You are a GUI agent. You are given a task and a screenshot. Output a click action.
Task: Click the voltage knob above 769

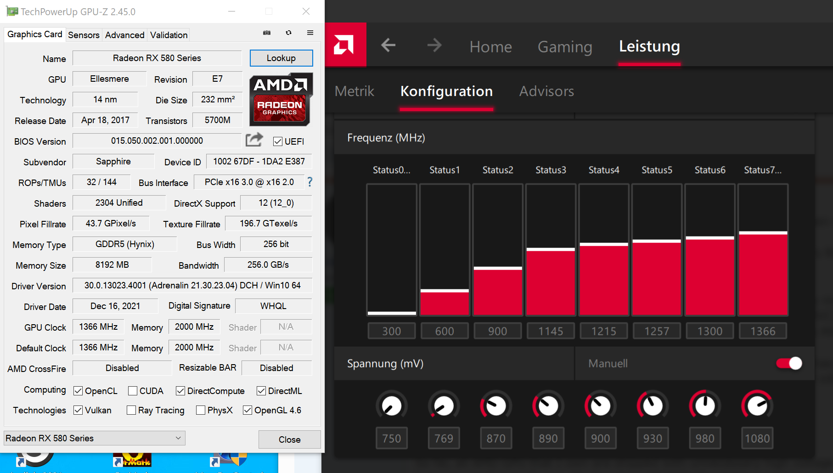pos(444,405)
